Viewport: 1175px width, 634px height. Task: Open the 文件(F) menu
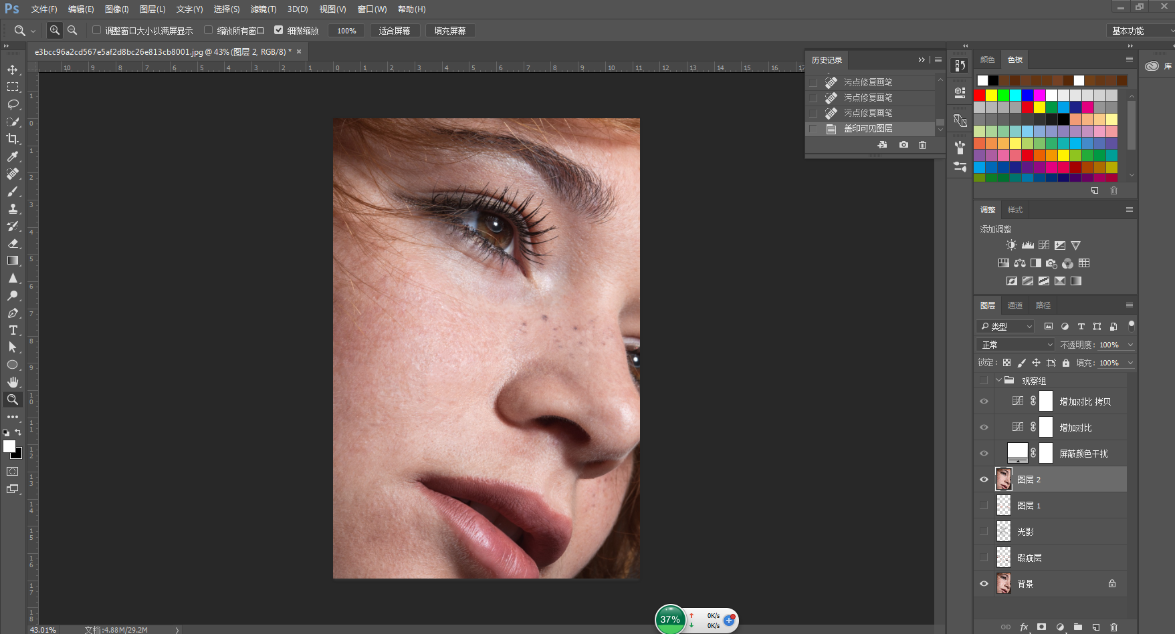pos(44,9)
